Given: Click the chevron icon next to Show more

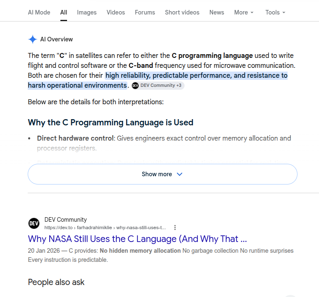Looking at the screenshot, I should (180, 174).
